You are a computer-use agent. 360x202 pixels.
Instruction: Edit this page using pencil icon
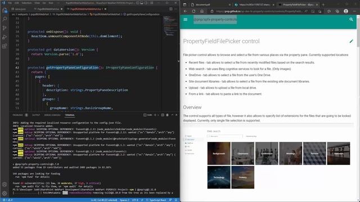point(351,41)
